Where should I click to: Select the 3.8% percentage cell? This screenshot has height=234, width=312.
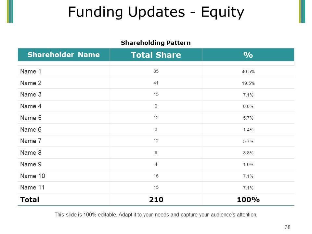(248, 153)
